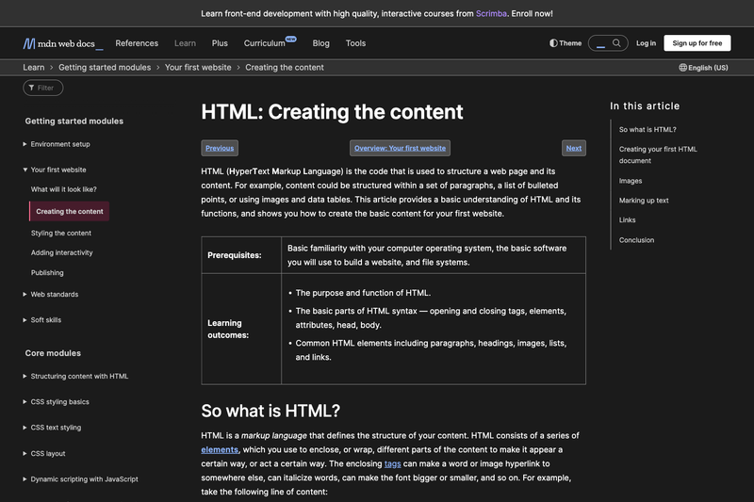Click Getting started modules breadcrumb

tap(105, 68)
